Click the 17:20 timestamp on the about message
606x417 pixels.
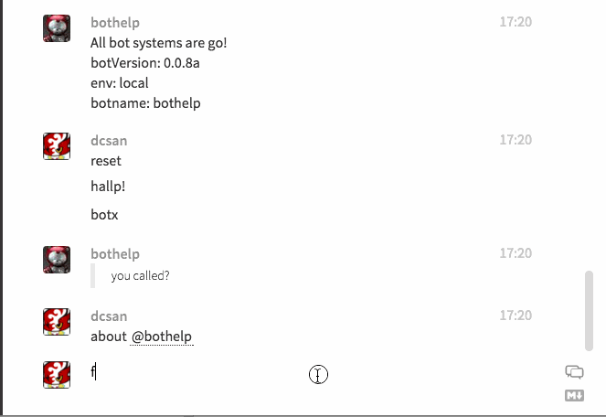[x=516, y=315]
